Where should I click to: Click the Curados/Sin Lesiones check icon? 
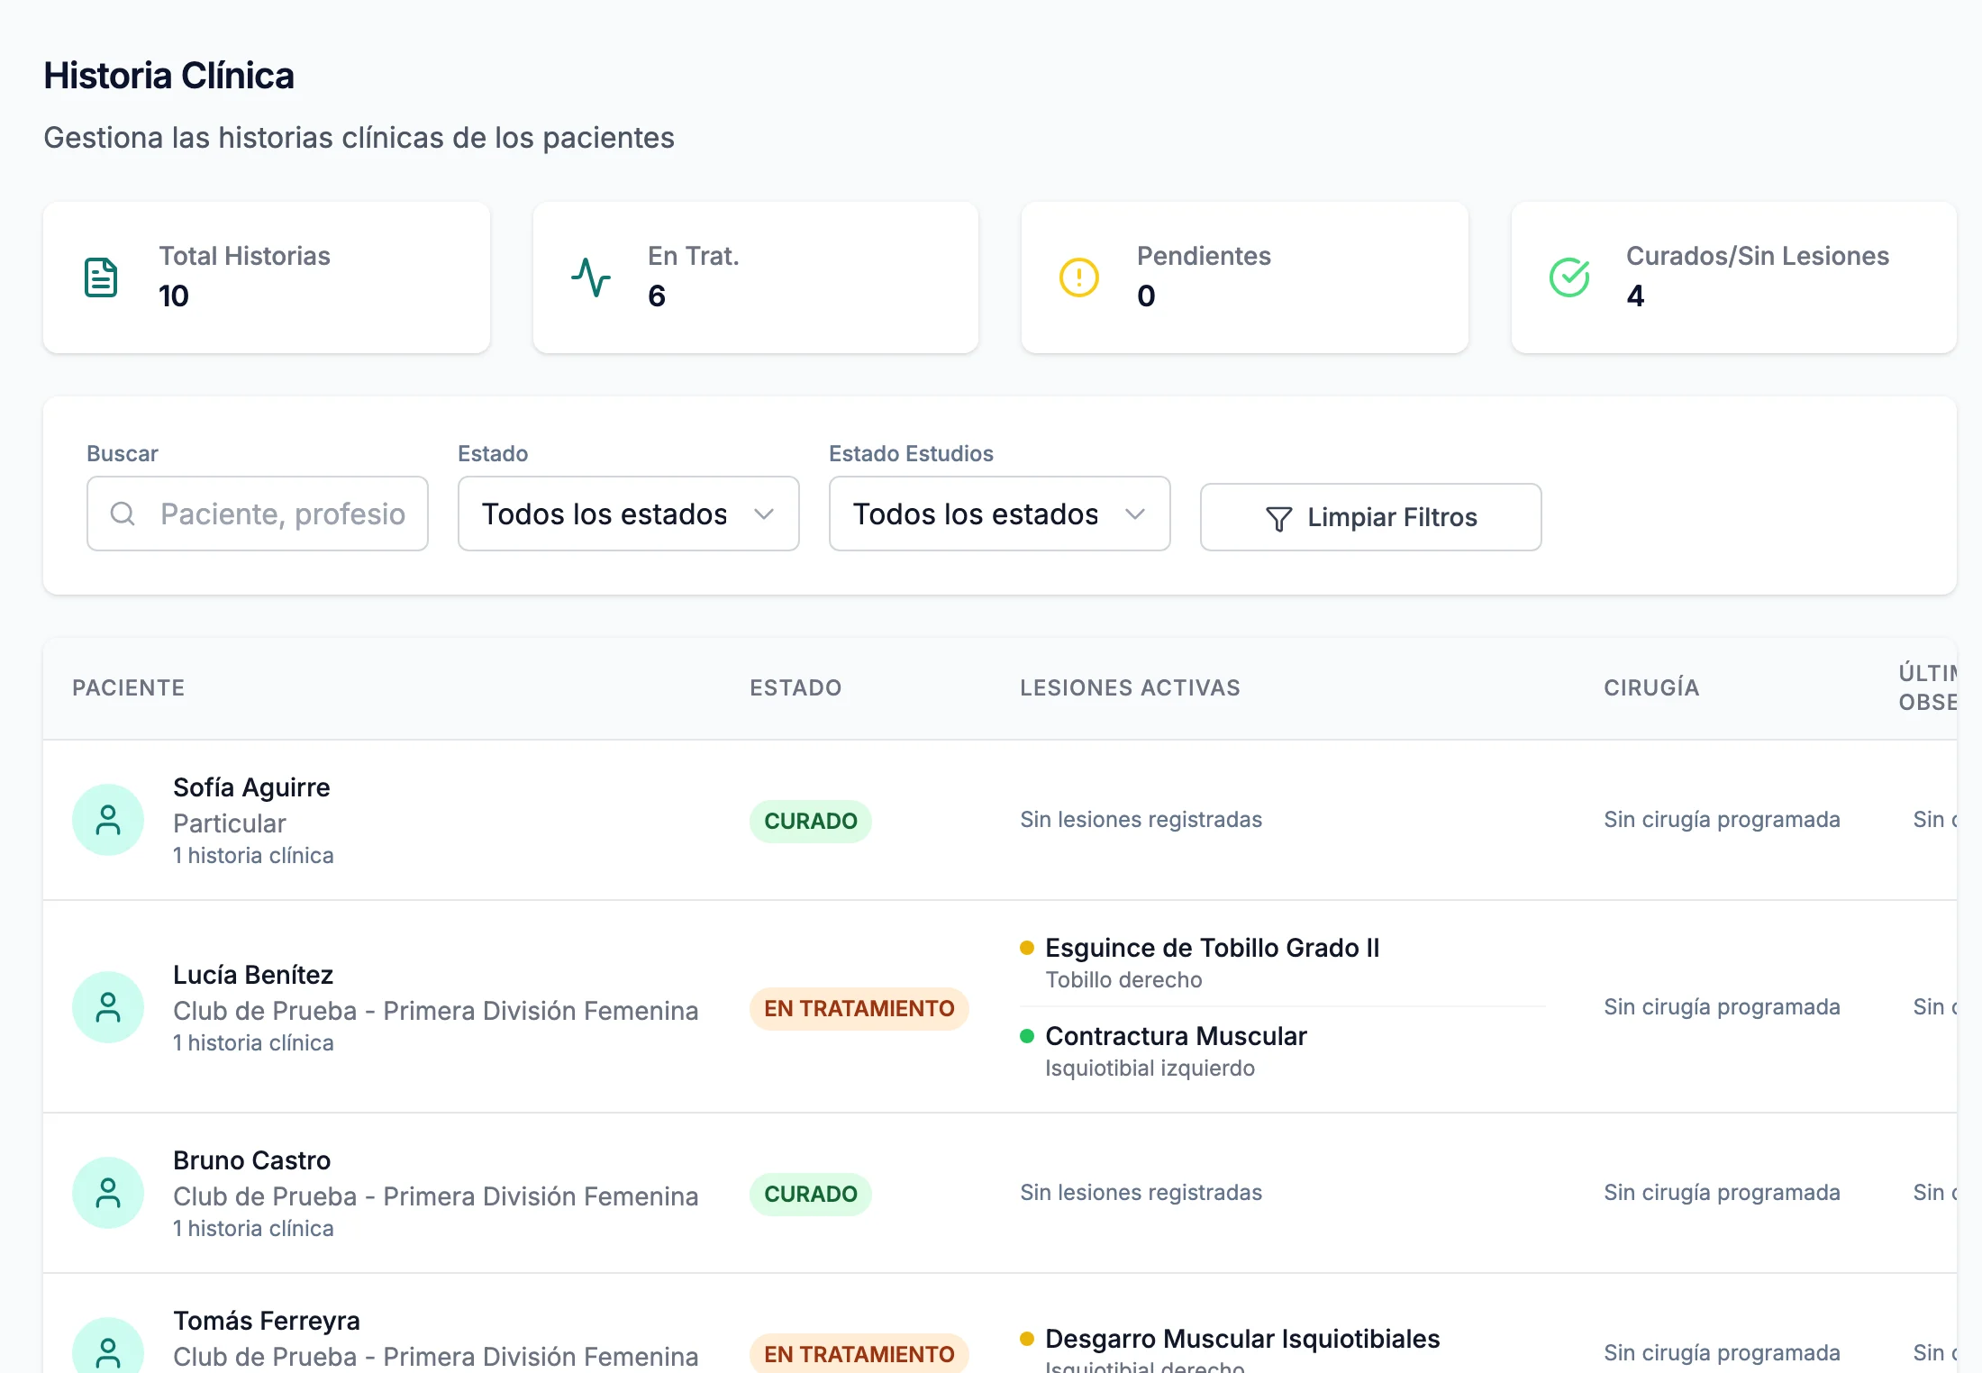click(1569, 277)
